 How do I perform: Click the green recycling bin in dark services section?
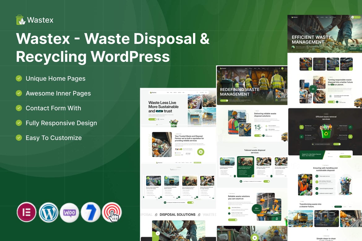pyautogui.click(x=326, y=132)
